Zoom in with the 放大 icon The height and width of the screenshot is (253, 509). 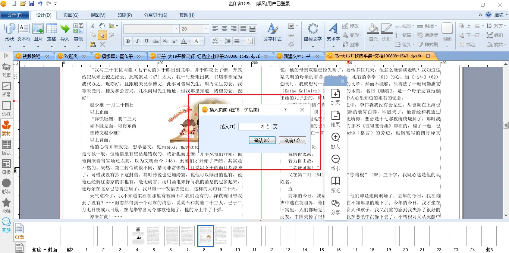[335, 140]
